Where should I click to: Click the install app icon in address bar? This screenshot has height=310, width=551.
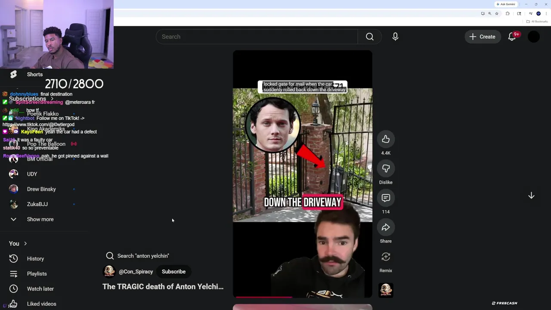point(483,13)
